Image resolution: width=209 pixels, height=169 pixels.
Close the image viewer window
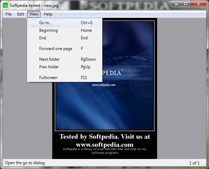pos(198,3)
